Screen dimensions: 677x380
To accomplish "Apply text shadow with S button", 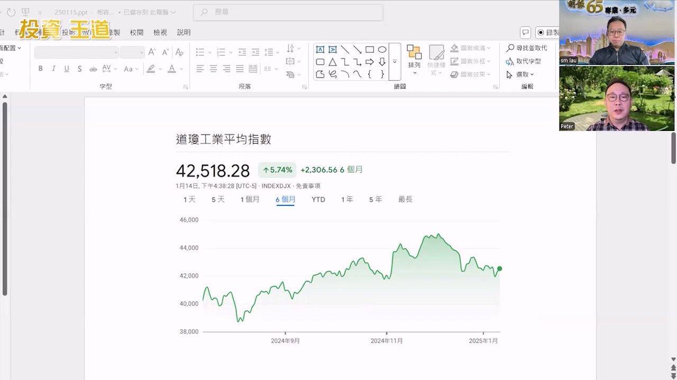I will coord(79,69).
